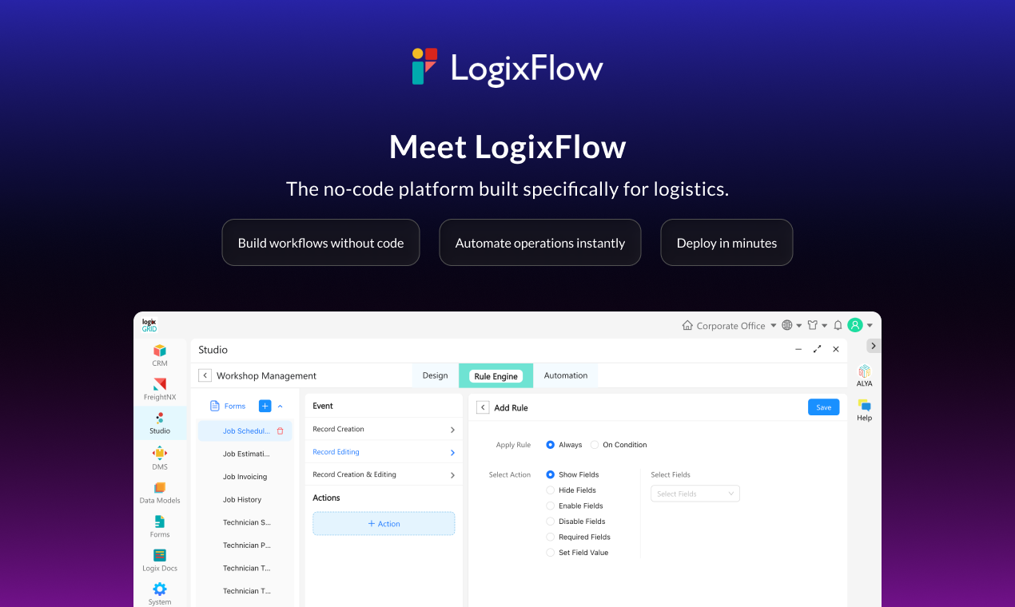
Task: Click the notification bell icon
Action: click(837, 325)
